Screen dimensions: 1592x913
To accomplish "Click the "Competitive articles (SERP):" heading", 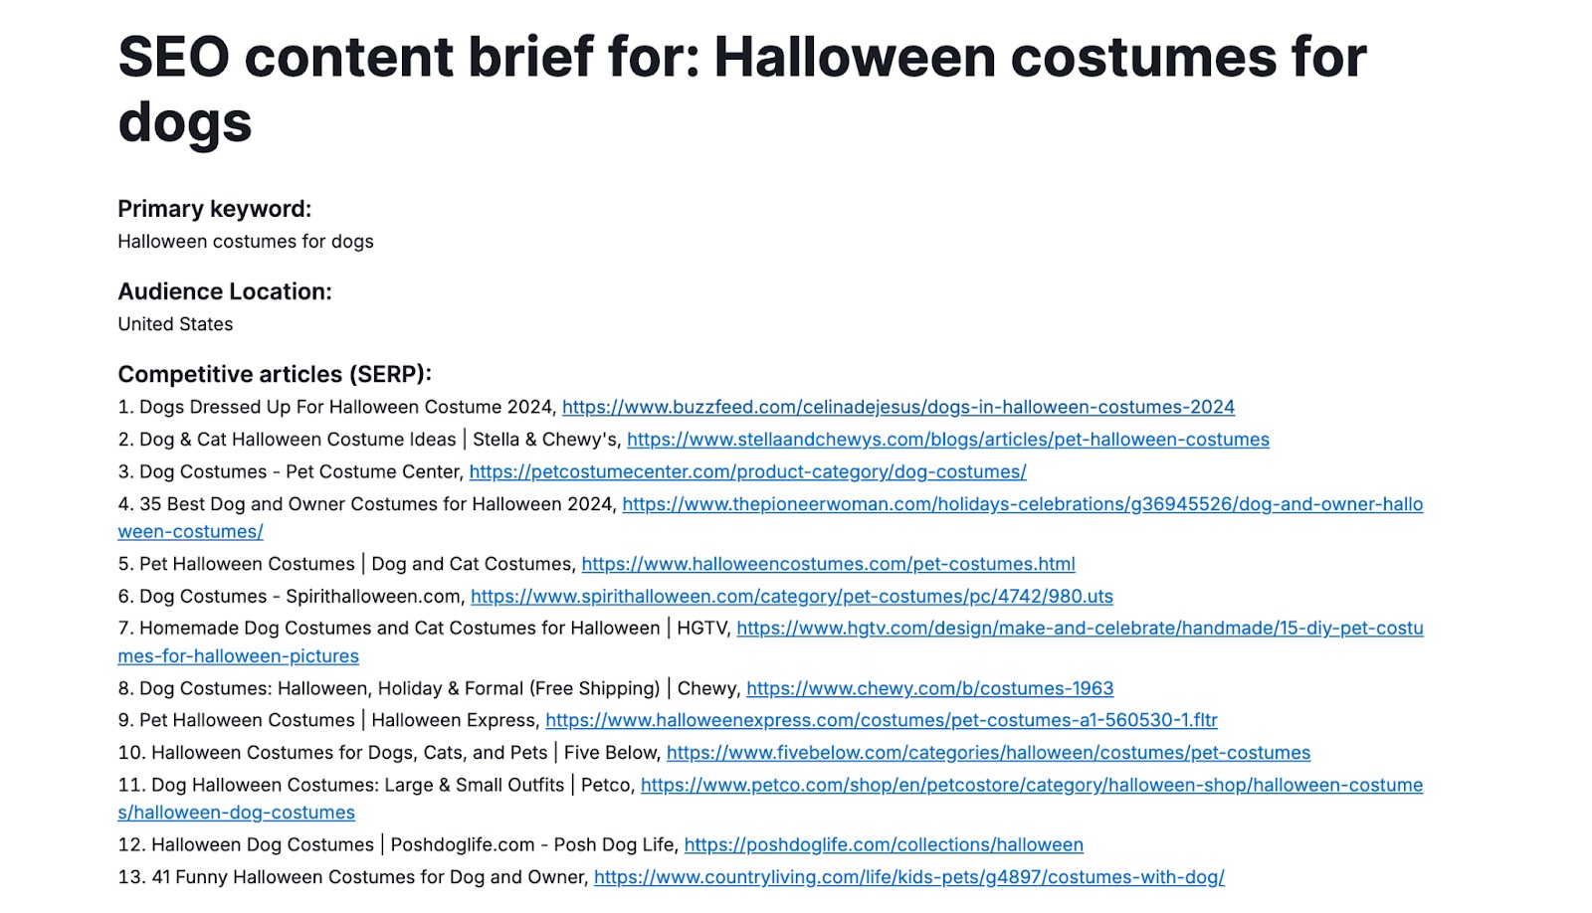I will (275, 374).
